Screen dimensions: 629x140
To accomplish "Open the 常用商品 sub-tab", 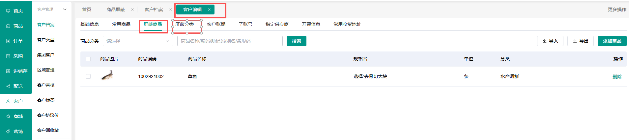I will [121, 24].
